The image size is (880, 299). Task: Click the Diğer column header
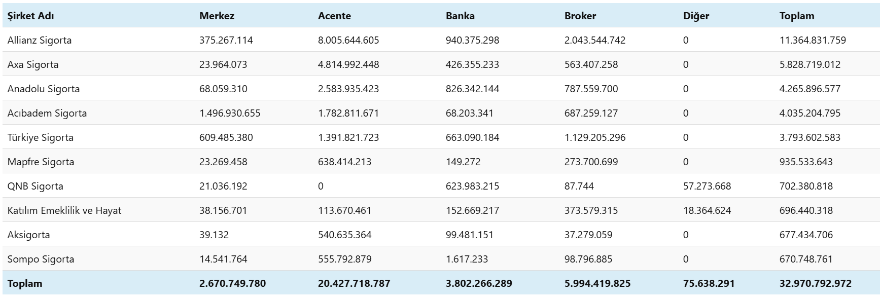[x=696, y=16]
